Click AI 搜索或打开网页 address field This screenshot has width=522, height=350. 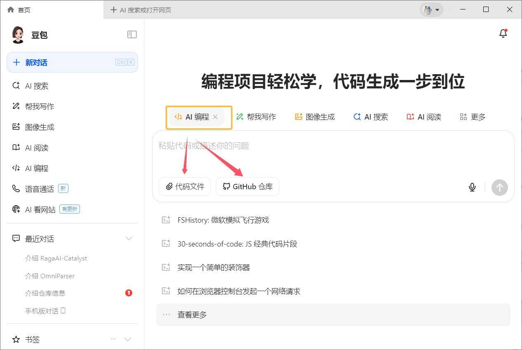coord(145,10)
